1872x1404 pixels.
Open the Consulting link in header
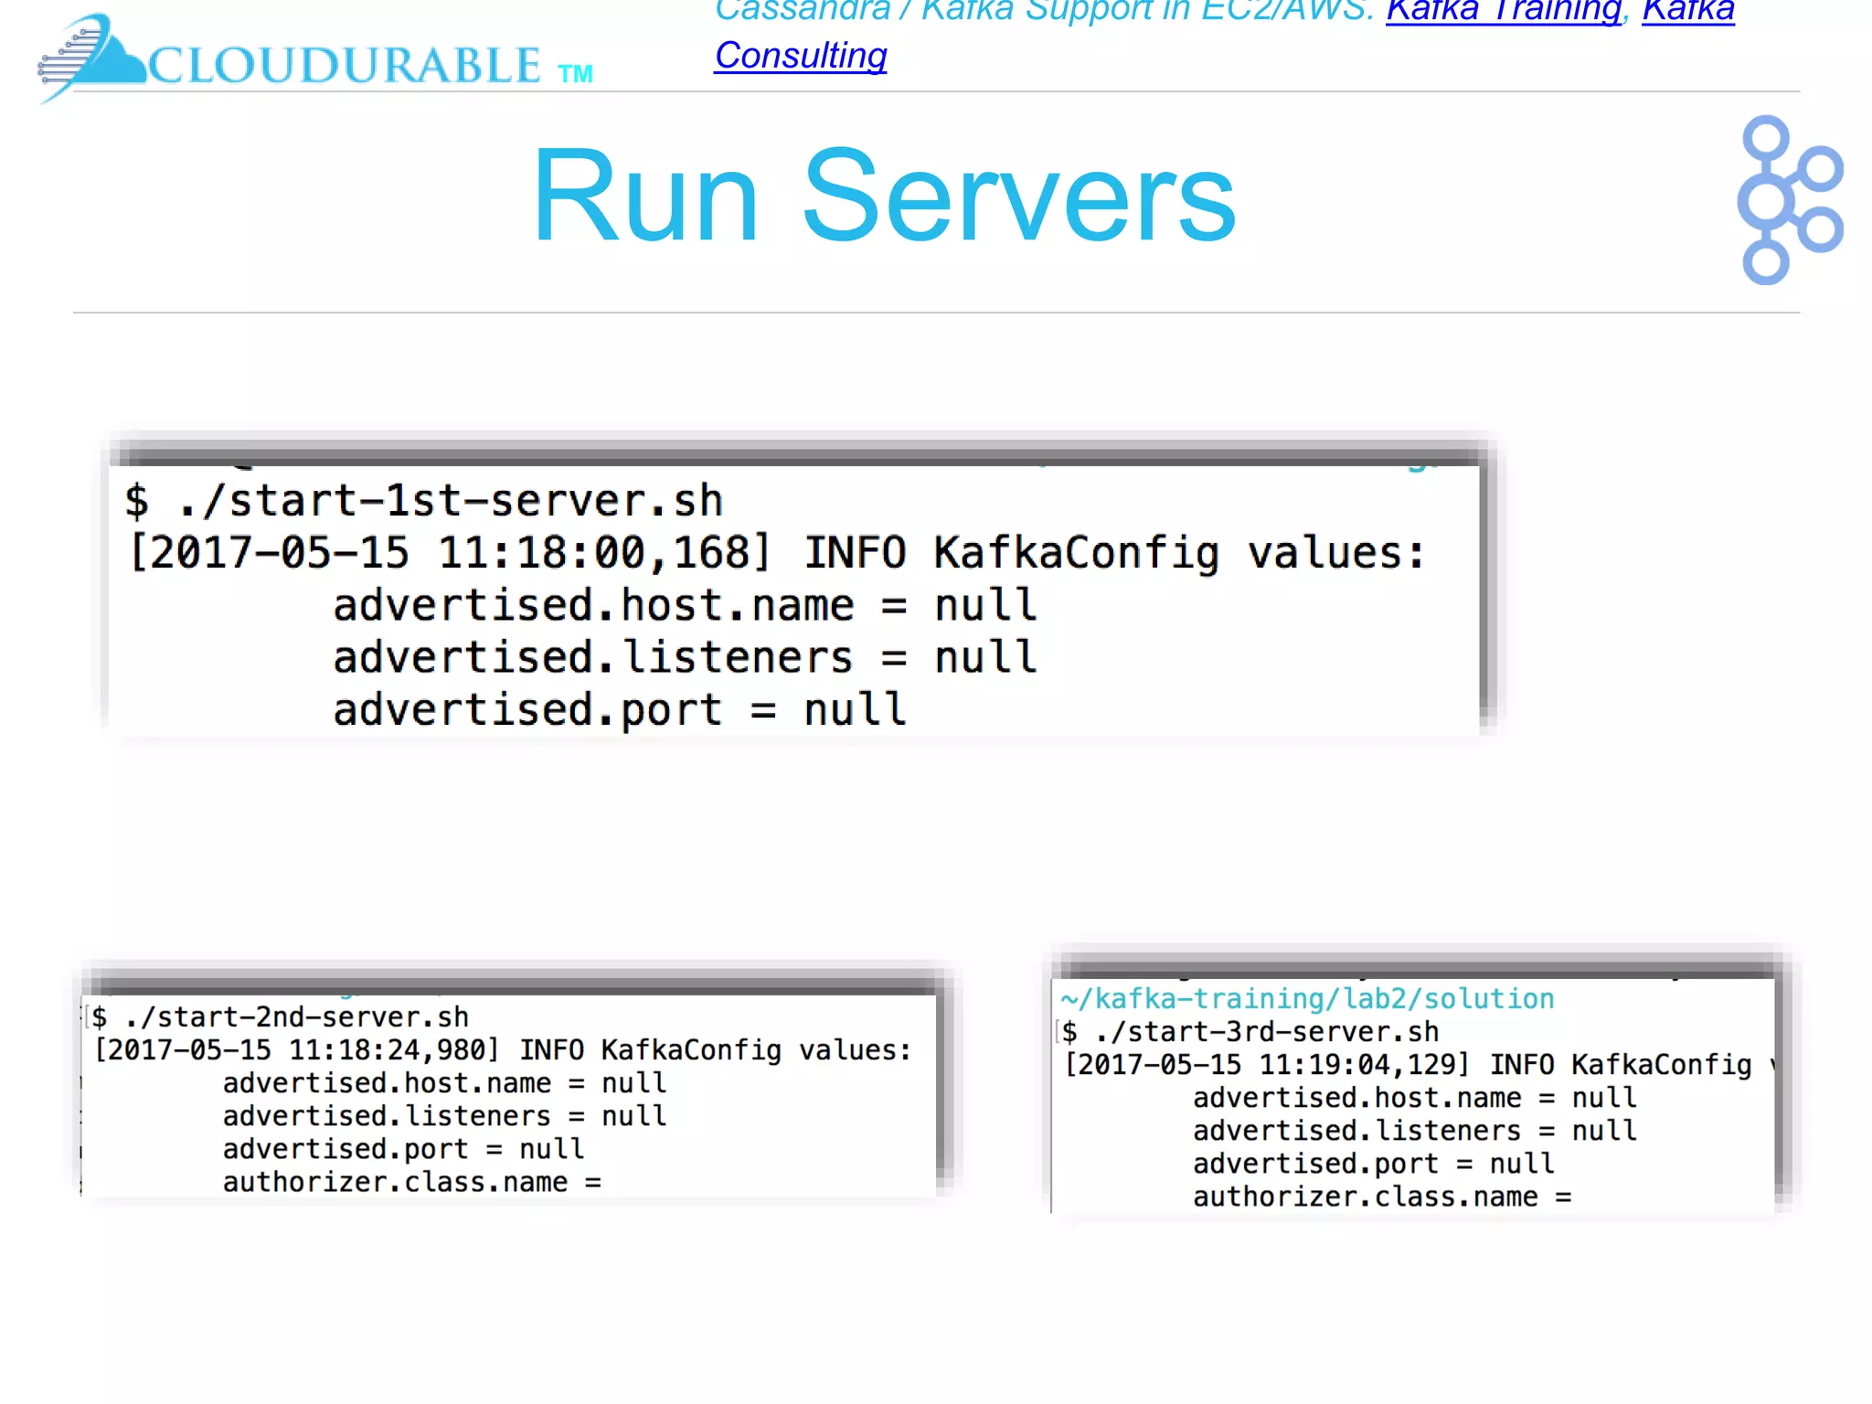click(x=801, y=56)
